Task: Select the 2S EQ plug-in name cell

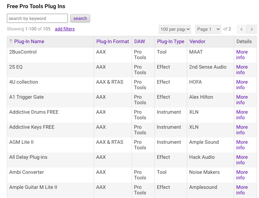Action: click(50, 70)
